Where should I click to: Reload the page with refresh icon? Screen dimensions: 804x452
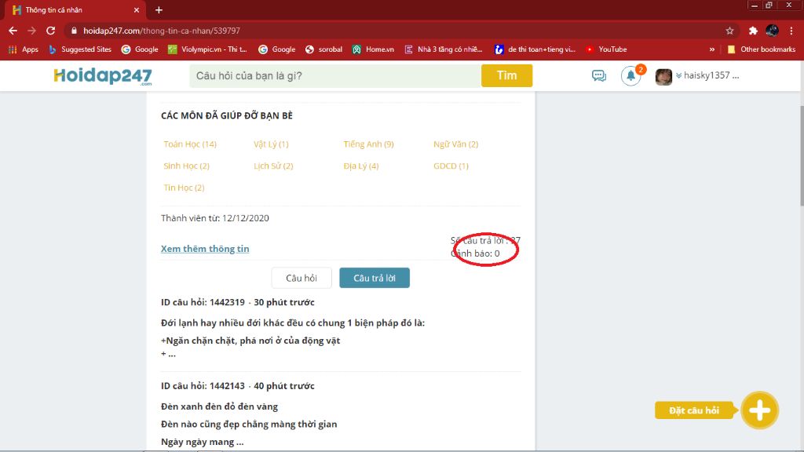50,31
